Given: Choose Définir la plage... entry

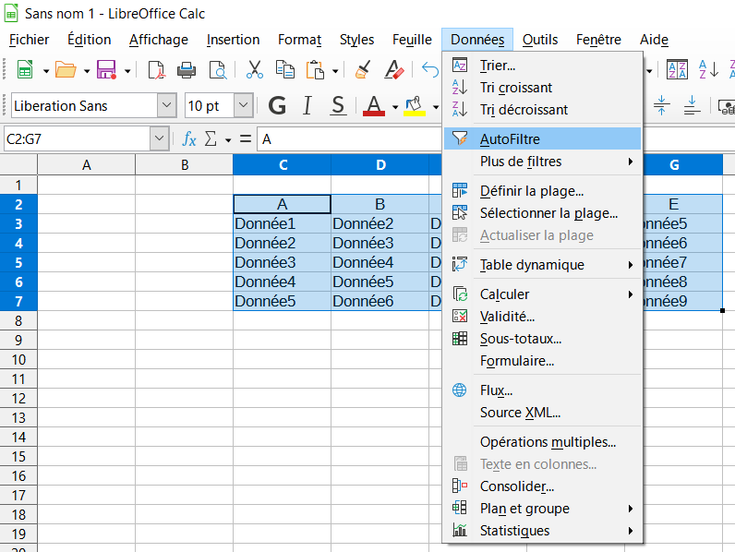Looking at the screenshot, I should point(543,191).
